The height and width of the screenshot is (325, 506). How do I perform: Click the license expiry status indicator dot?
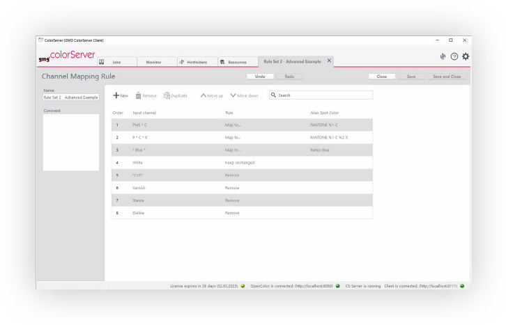pos(243,285)
